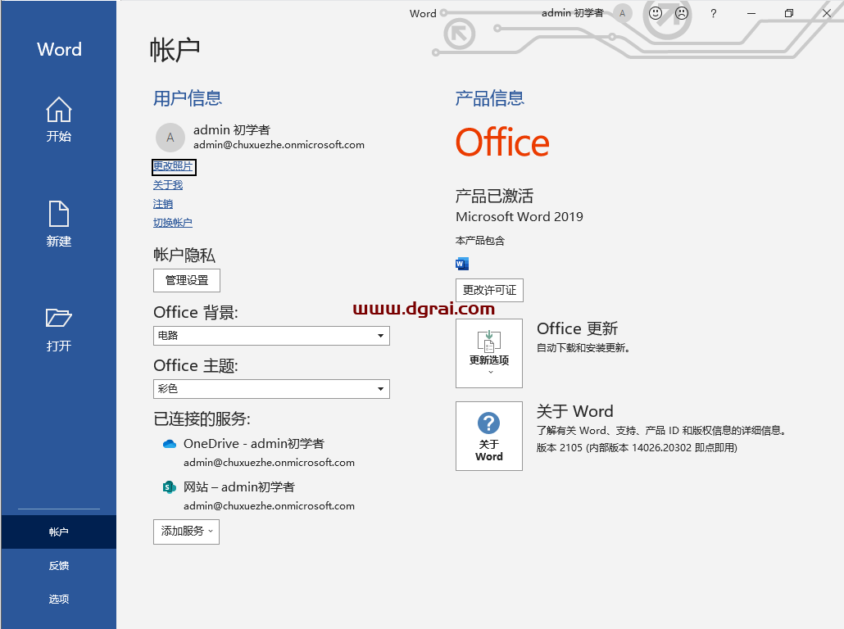Viewport: 844px width, 629px height.
Task: Open the 添加服务 add service dropdown
Action: 186,532
